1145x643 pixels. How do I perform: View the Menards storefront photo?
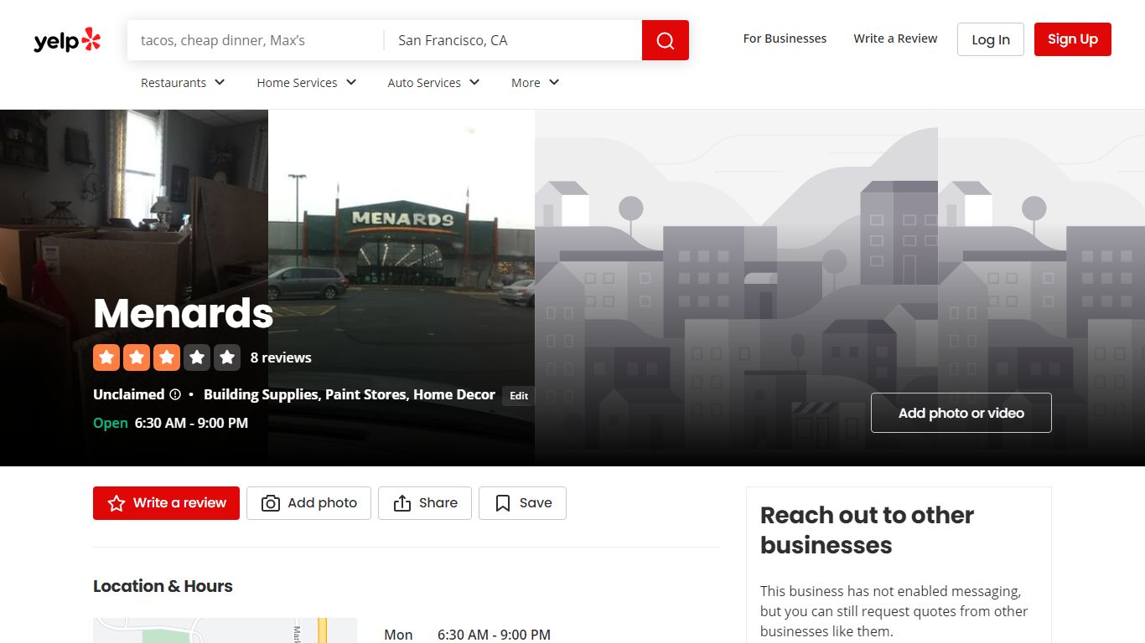point(402,287)
